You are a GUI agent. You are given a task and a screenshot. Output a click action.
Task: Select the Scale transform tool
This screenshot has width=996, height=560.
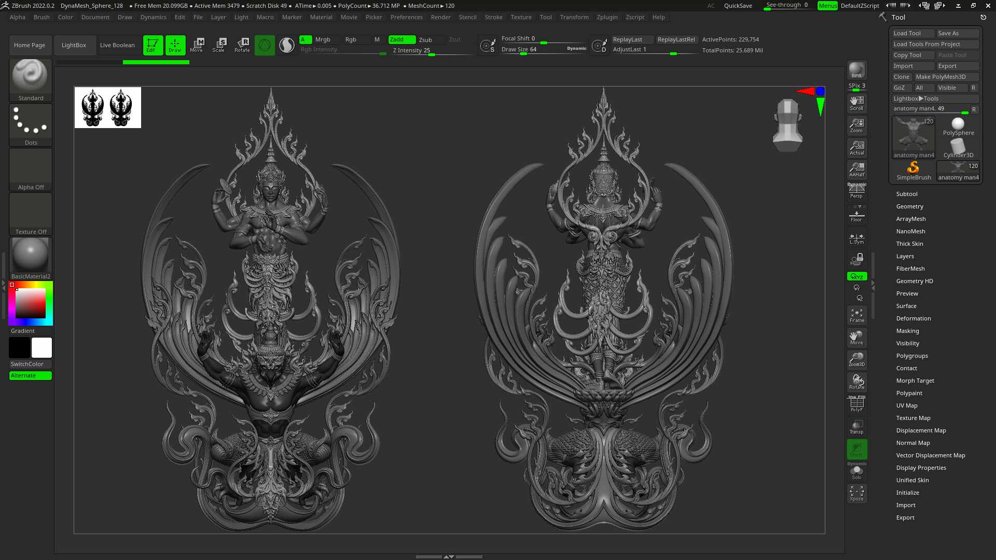pyautogui.click(x=219, y=45)
